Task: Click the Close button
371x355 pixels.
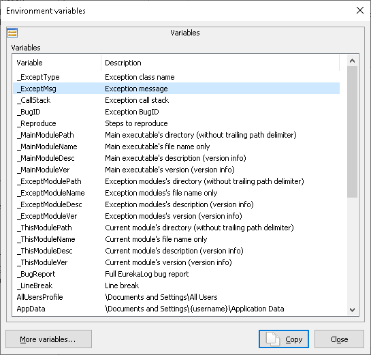Action: pyautogui.click(x=339, y=339)
